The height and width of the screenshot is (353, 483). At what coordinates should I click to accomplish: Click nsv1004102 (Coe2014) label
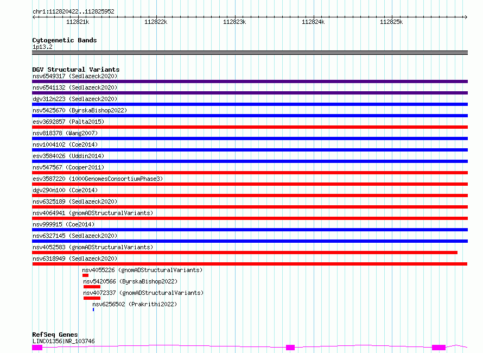(65, 144)
